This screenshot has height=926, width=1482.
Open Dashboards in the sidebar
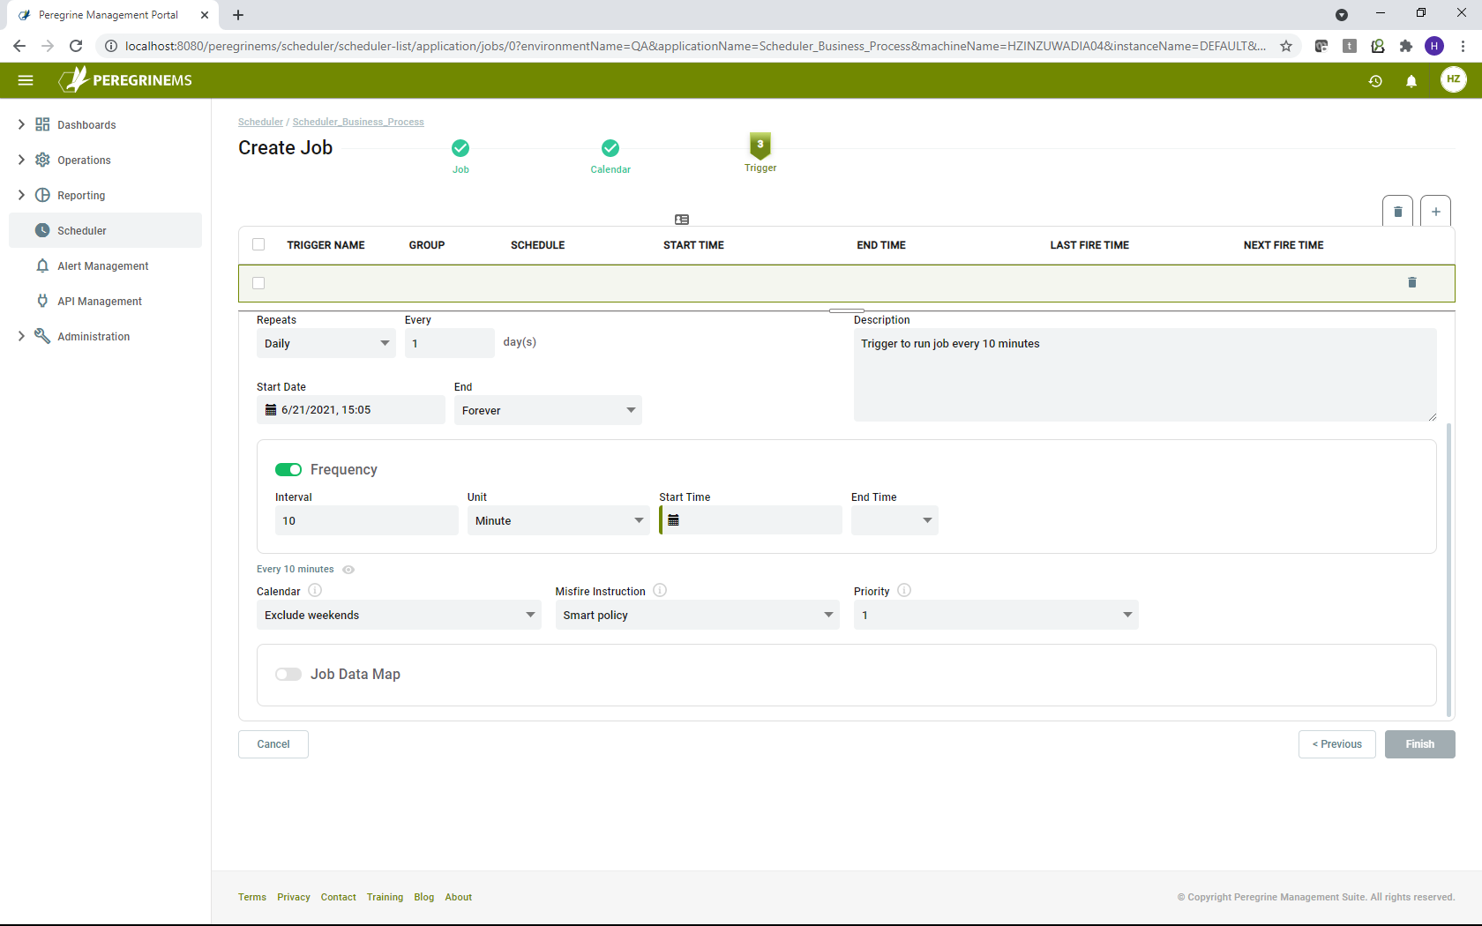pyautogui.click(x=105, y=124)
